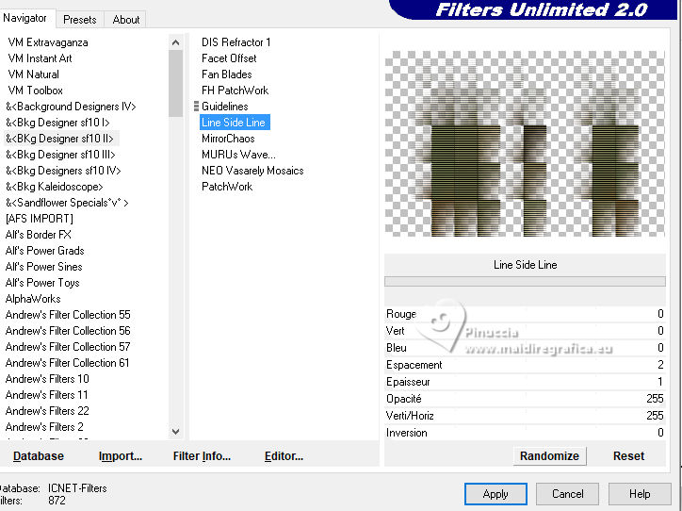Select the VM Toolbox category
This screenshot has height=511, width=682.
point(35,91)
